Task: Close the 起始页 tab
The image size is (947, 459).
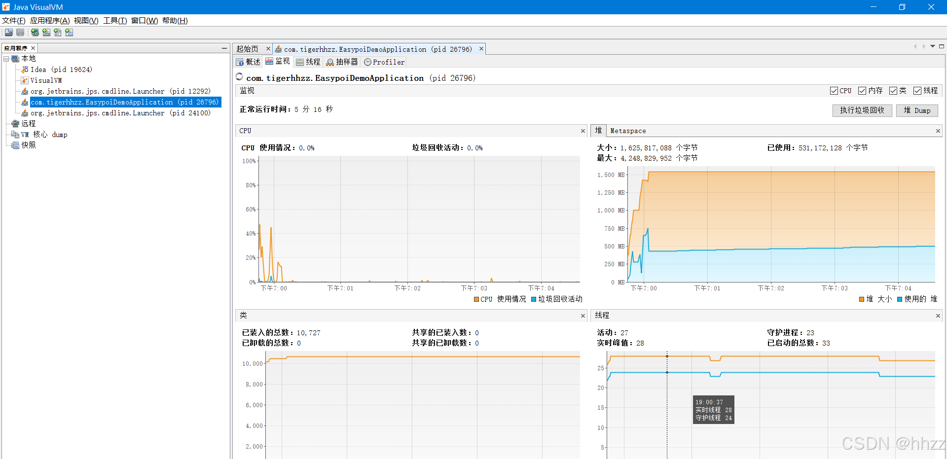Action: click(268, 49)
